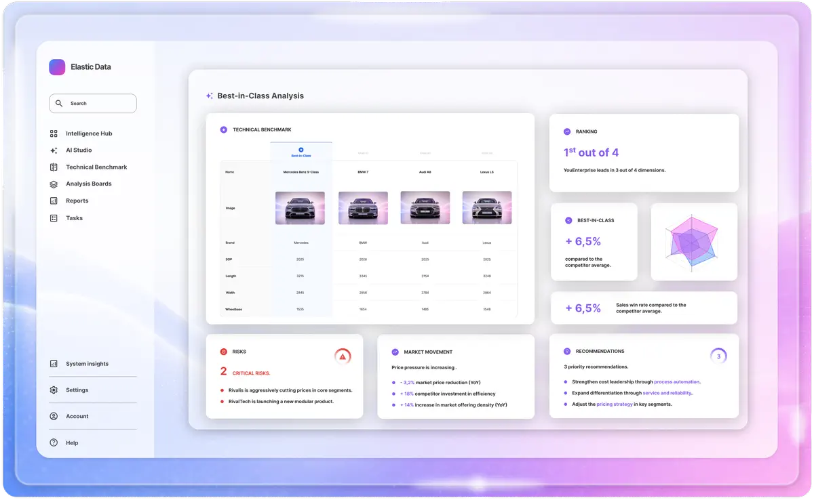Click the 2 Critical Risks heading
The image size is (814, 500).
pyautogui.click(x=245, y=371)
